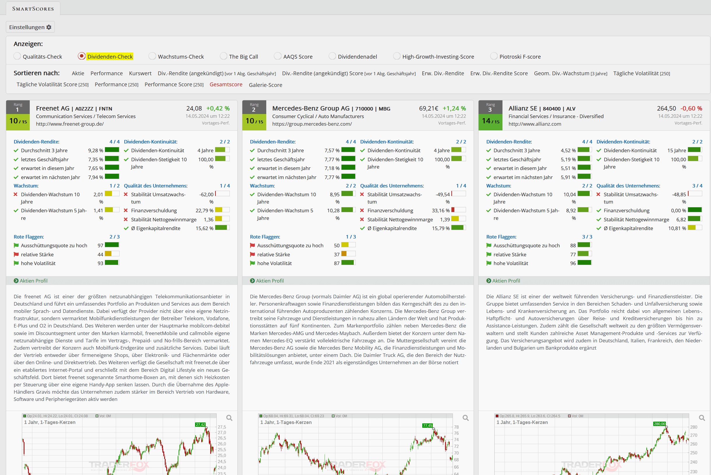Click red flag icon for Mercedes Ausschüttungsquote
This screenshot has width=711, height=475.
pos(252,246)
